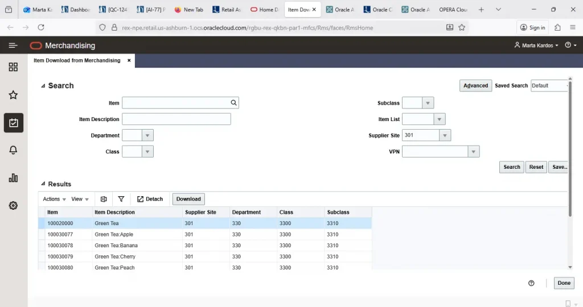Image resolution: width=583 pixels, height=307 pixels.
Task: Collapse the Search section
Action: point(43,86)
